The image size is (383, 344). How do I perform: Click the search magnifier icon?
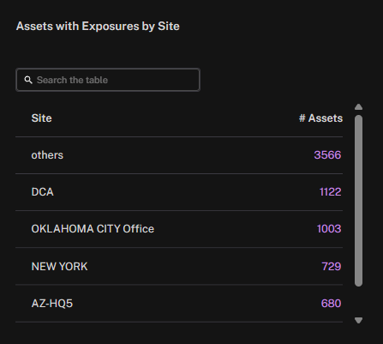28,80
